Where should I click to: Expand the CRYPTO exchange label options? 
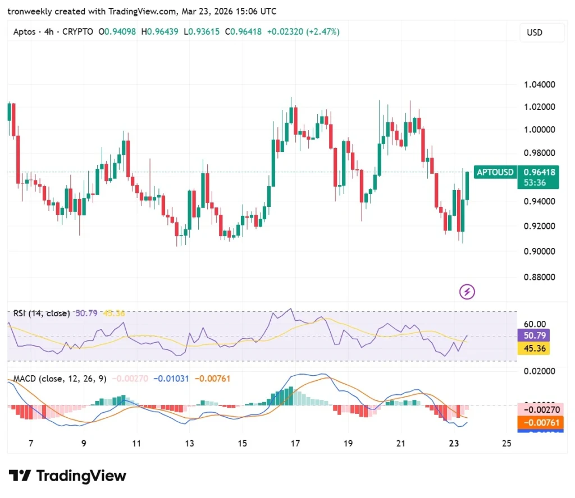pyautogui.click(x=79, y=32)
